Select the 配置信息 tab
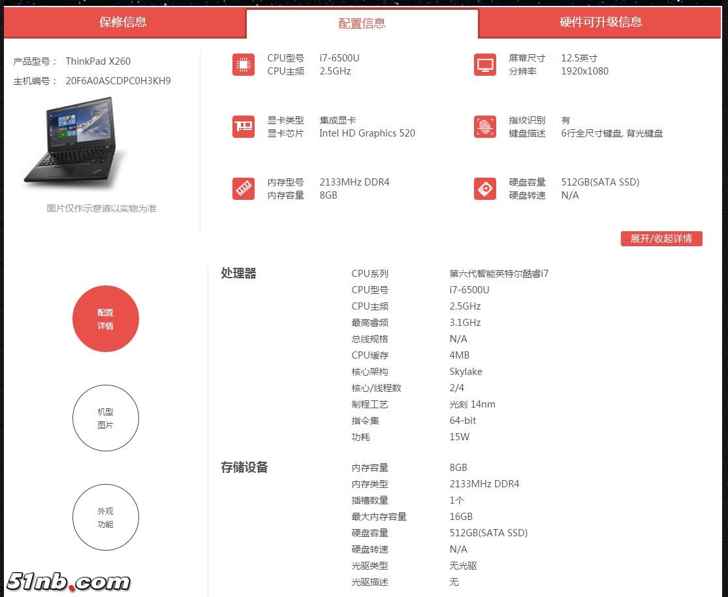 [362, 24]
